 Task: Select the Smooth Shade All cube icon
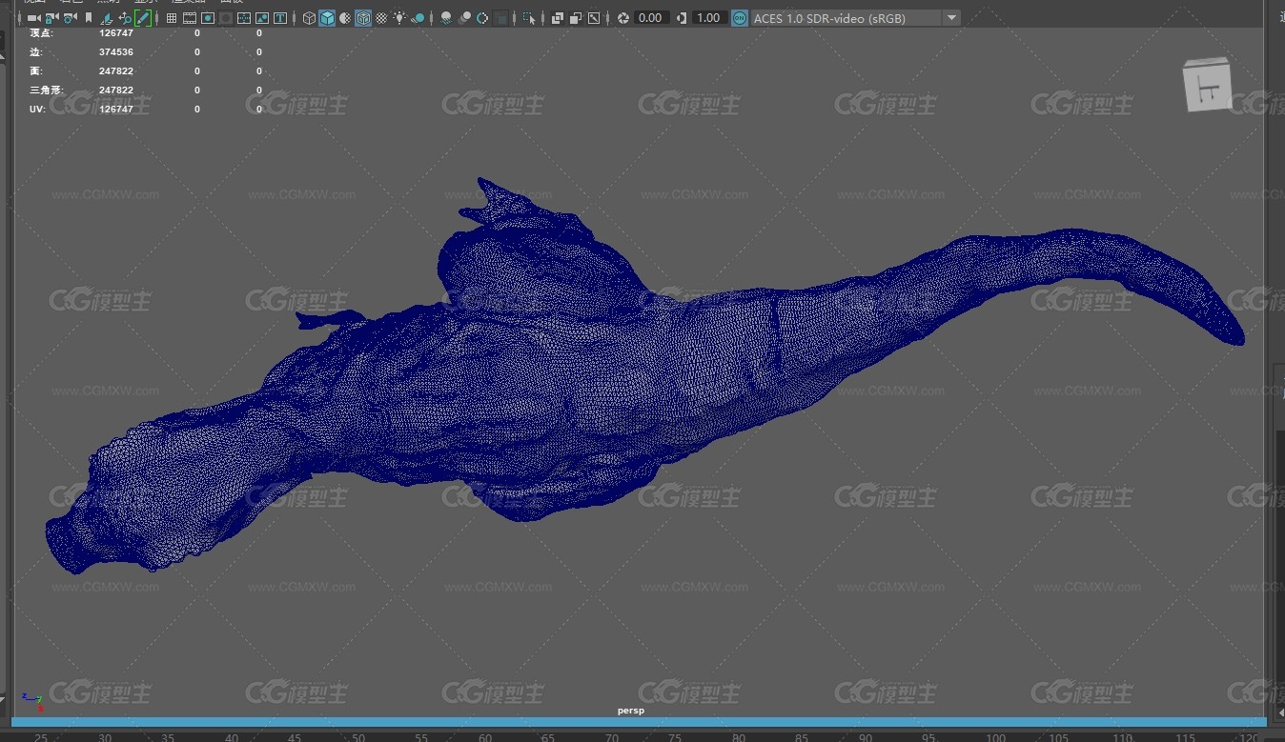(x=327, y=18)
